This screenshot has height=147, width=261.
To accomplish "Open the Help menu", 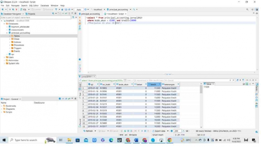I will 62,5.
